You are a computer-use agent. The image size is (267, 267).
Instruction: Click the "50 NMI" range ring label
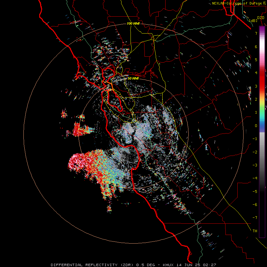[x=133, y=78]
